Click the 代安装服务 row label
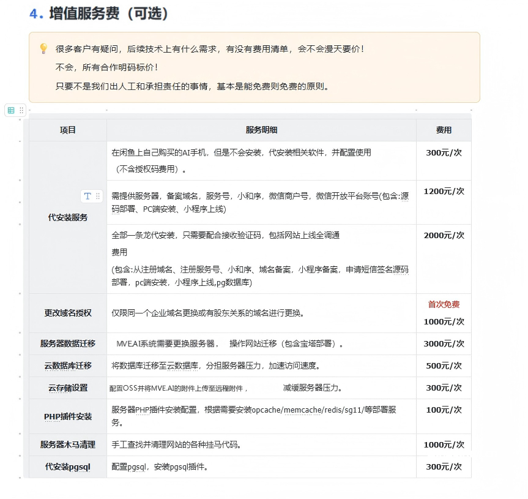 [x=68, y=217]
